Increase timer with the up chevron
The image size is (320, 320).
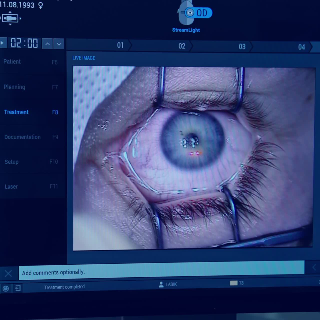(x=47, y=44)
